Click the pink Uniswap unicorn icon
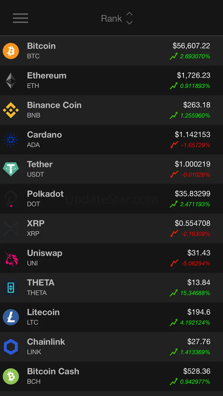 tap(11, 258)
